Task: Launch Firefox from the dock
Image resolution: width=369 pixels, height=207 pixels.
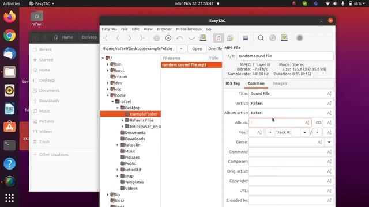Action: (x=10, y=17)
